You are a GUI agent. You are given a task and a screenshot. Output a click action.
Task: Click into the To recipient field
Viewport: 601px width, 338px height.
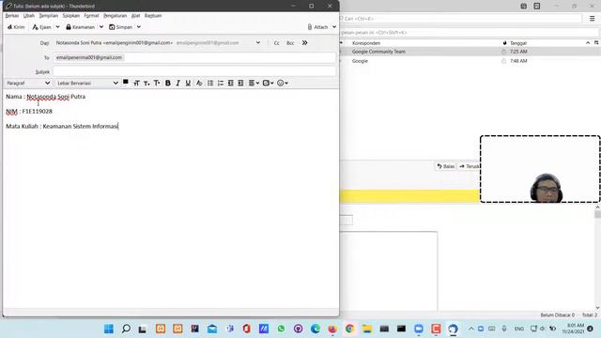point(194,57)
